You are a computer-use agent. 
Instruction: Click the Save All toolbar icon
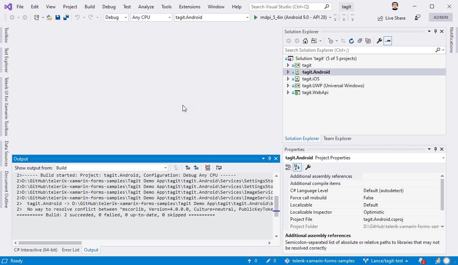[x=66, y=17]
